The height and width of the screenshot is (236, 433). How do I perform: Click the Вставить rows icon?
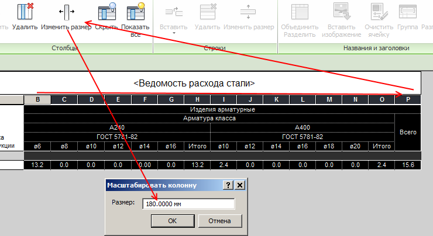click(174, 12)
